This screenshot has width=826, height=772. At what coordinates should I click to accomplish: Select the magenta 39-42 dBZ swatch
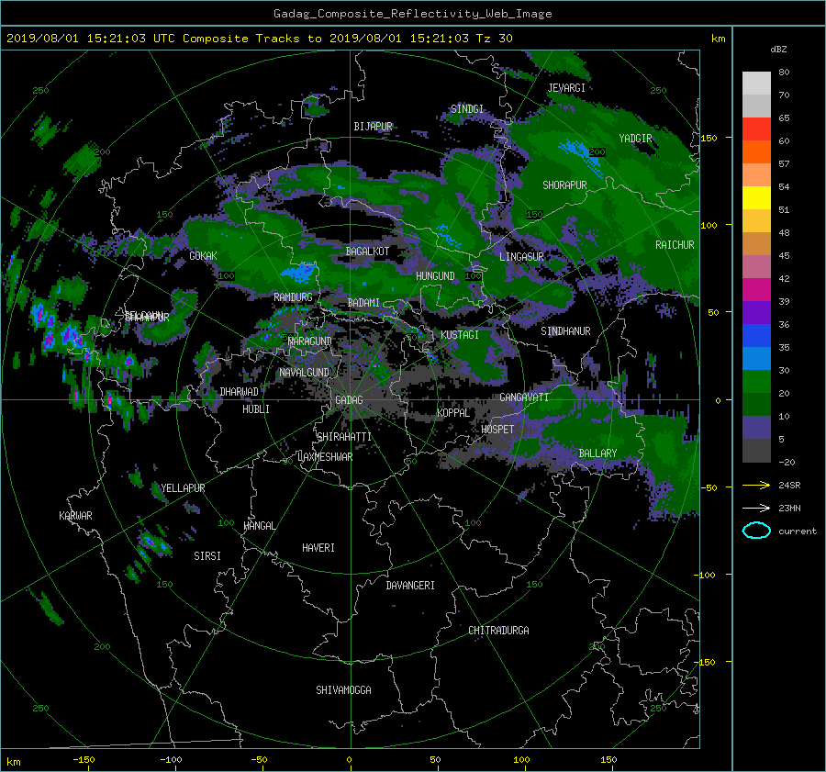(756, 290)
